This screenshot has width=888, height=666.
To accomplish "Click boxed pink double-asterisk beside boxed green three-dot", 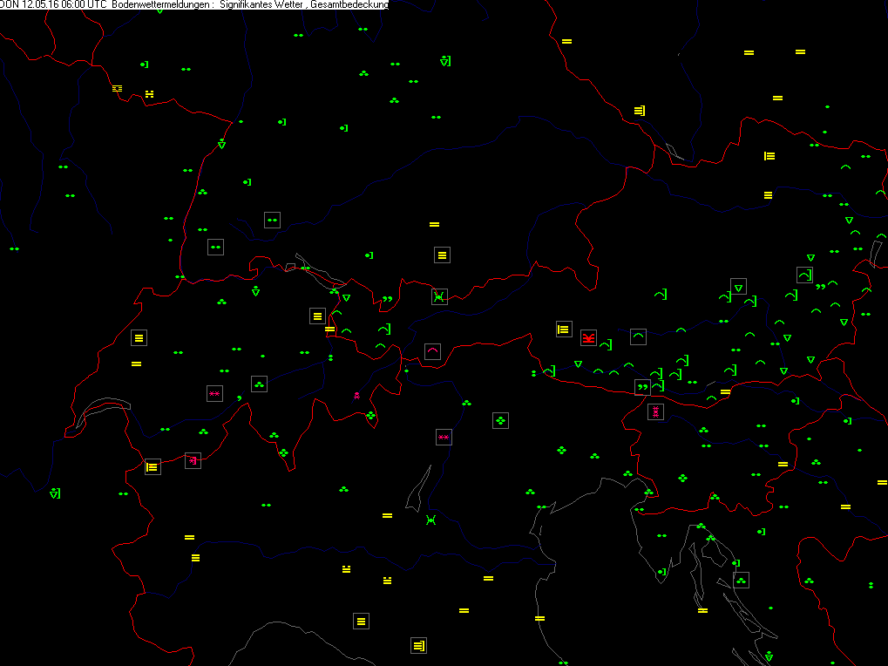I will tap(214, 394).
